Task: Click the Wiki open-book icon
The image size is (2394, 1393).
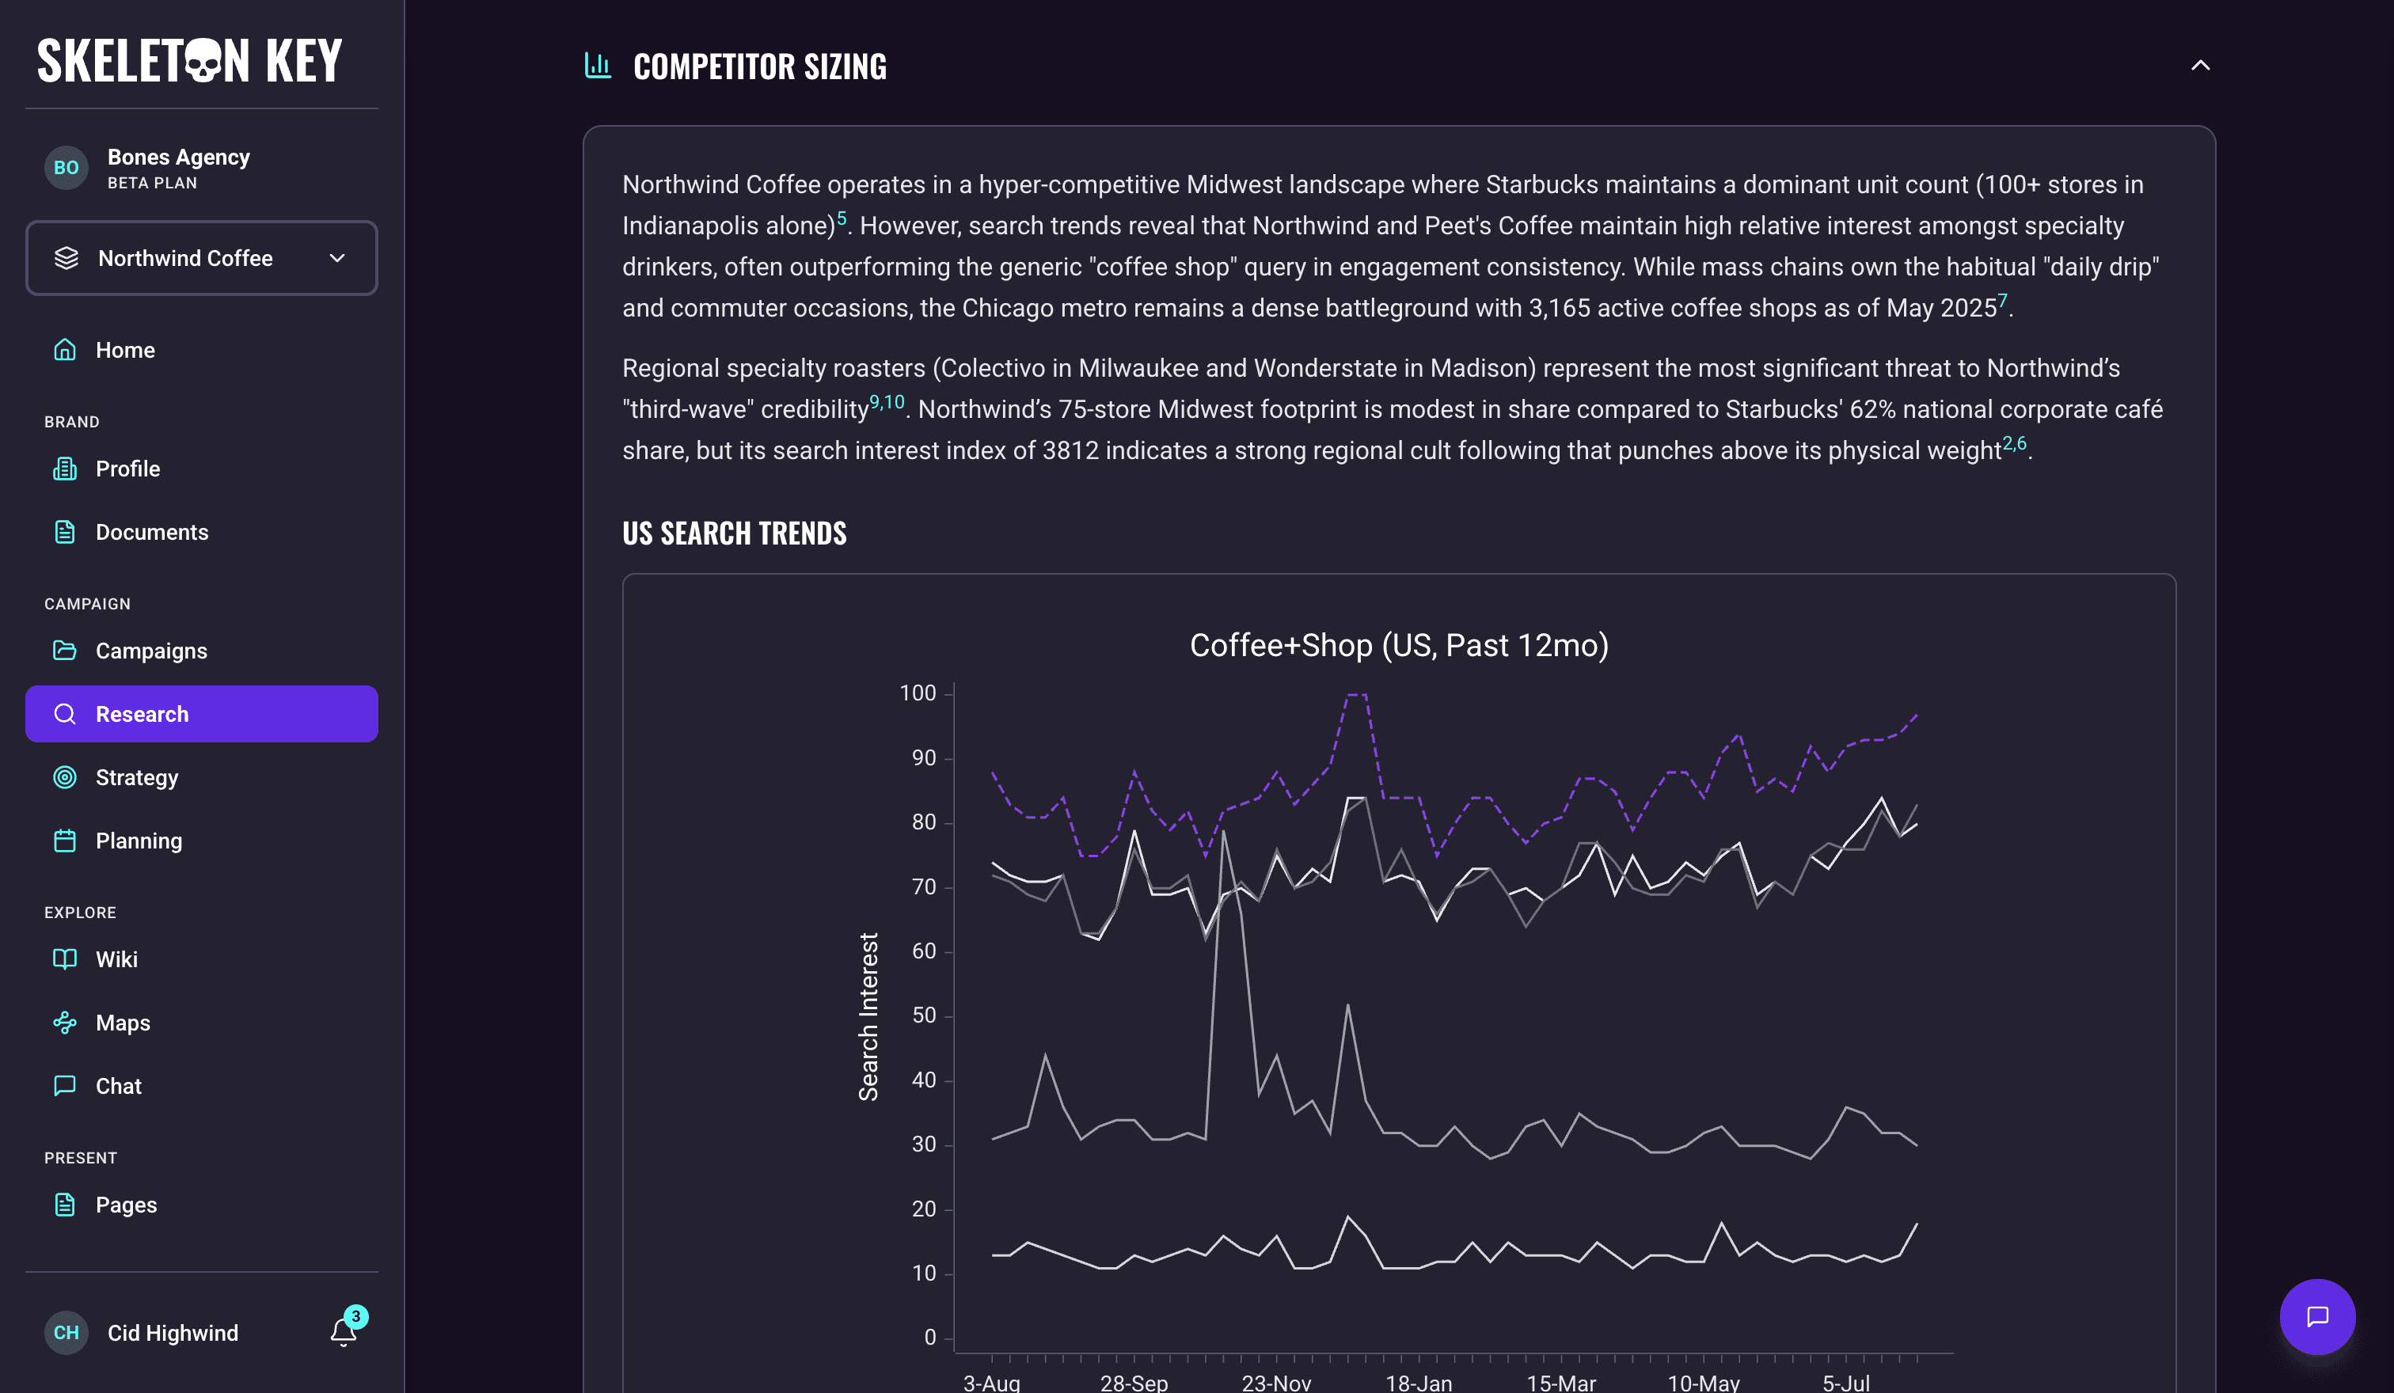Action: [65, 960]
